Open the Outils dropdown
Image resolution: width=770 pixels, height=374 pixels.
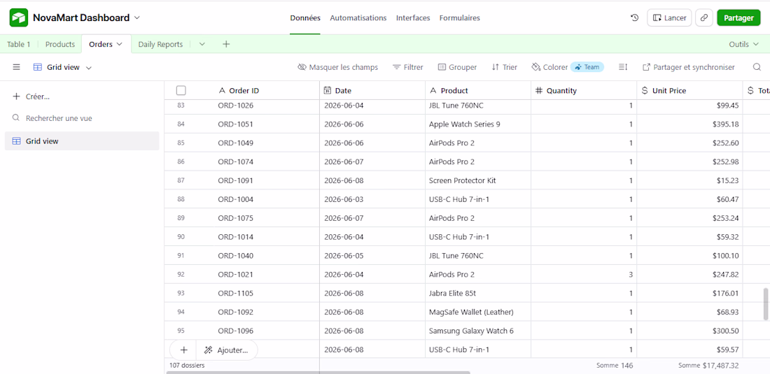(744, 44)
